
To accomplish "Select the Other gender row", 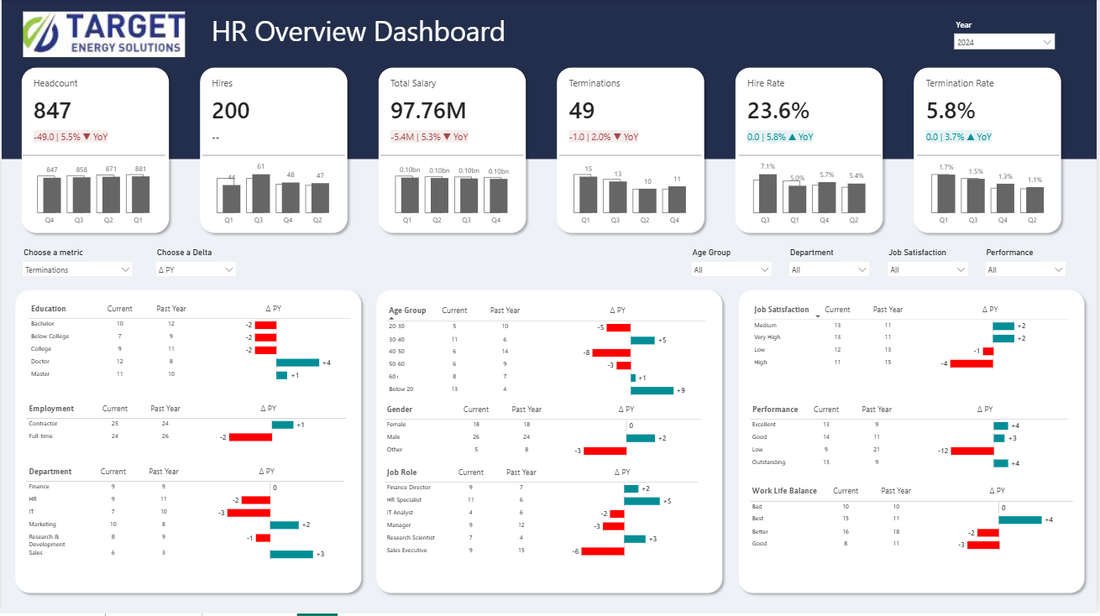I will (x=542, y=450).
